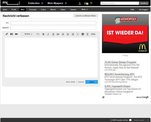Open the text color palette
This screenshot has height=122, width=151.
click(78, 34)
